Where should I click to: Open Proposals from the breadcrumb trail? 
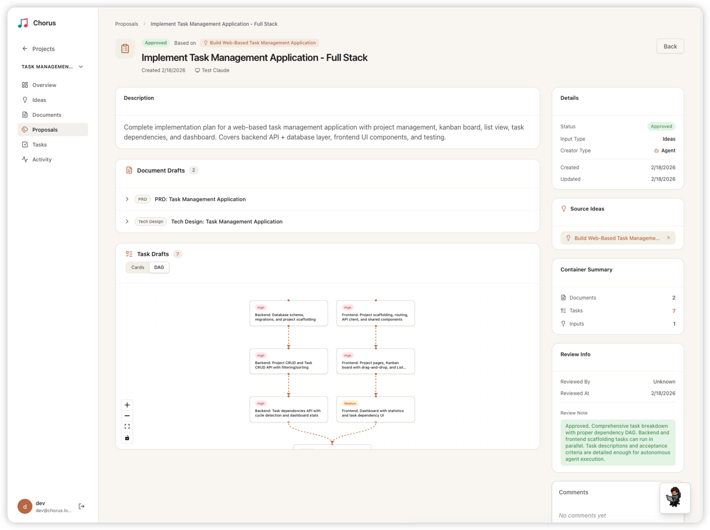tap(126, 24)
